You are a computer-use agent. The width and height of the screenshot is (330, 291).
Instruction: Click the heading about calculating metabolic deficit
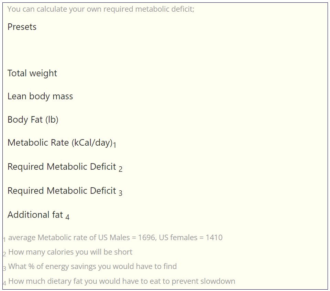(101, 9)
